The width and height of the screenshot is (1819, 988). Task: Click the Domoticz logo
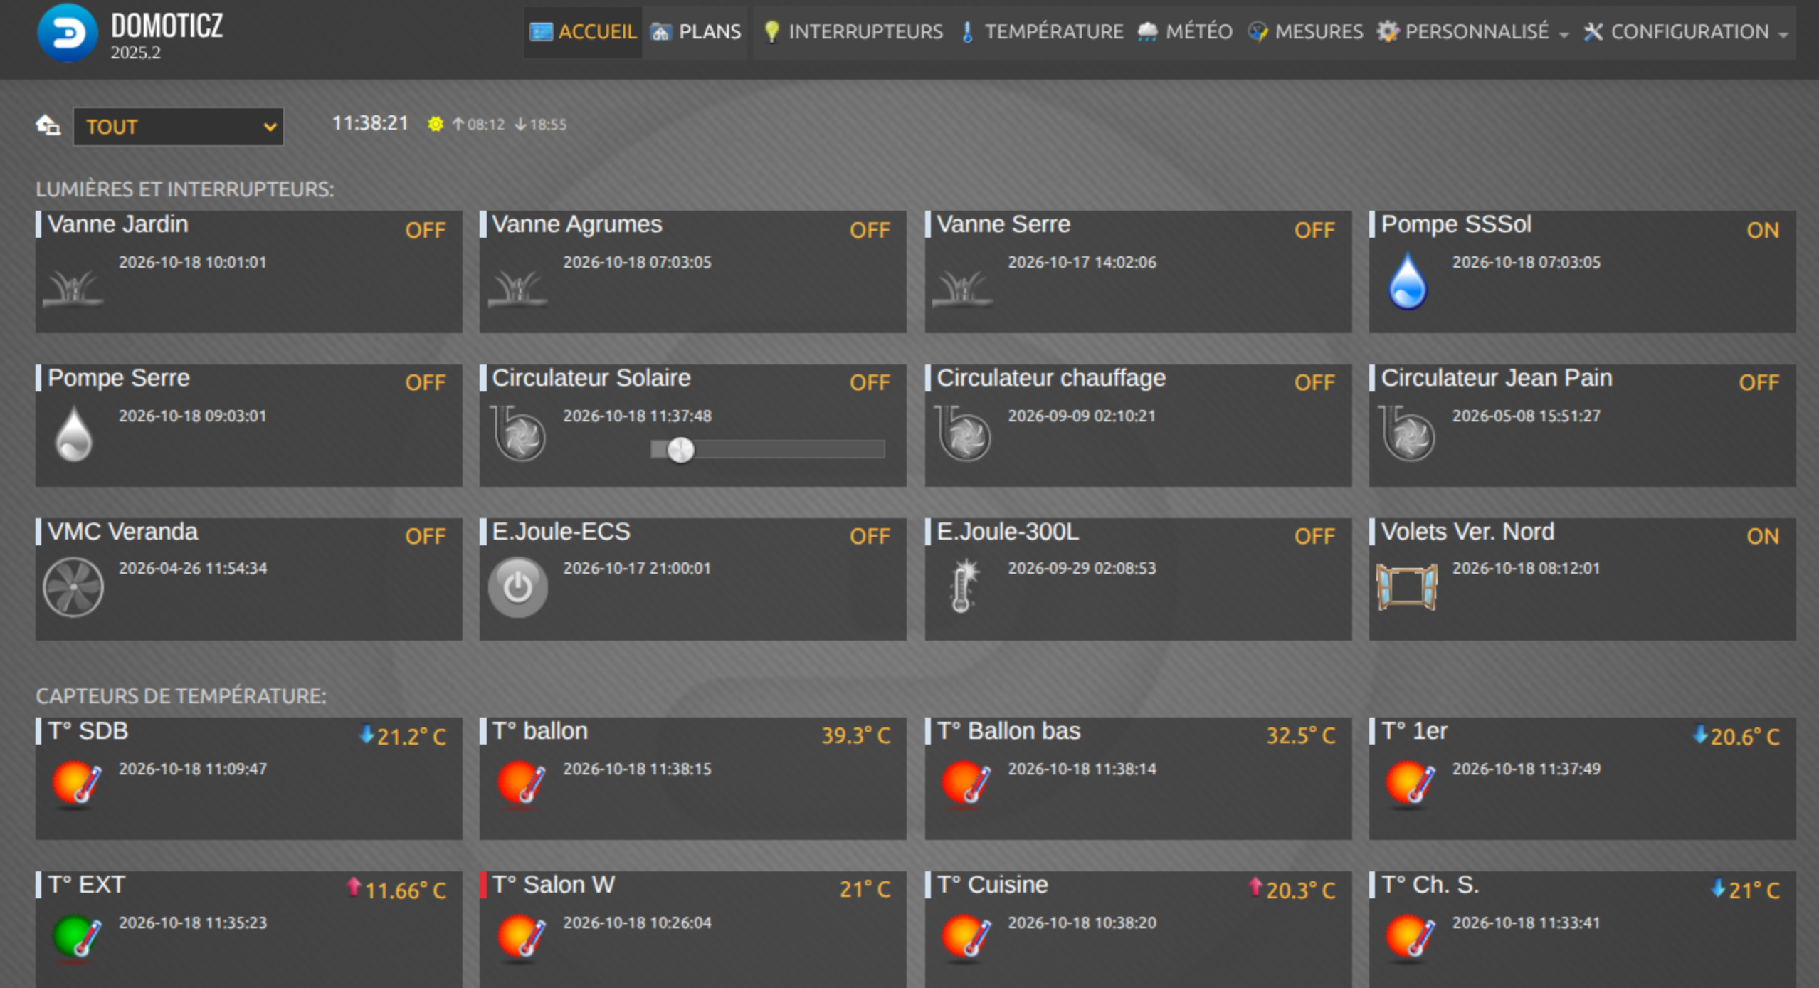click(67, 33)
